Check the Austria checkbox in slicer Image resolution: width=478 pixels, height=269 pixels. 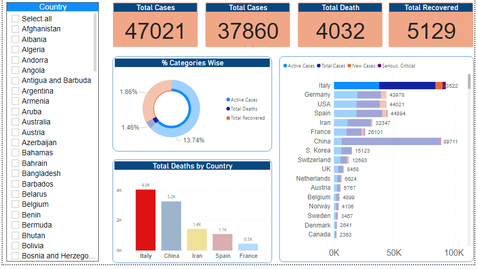coord(15,132)
